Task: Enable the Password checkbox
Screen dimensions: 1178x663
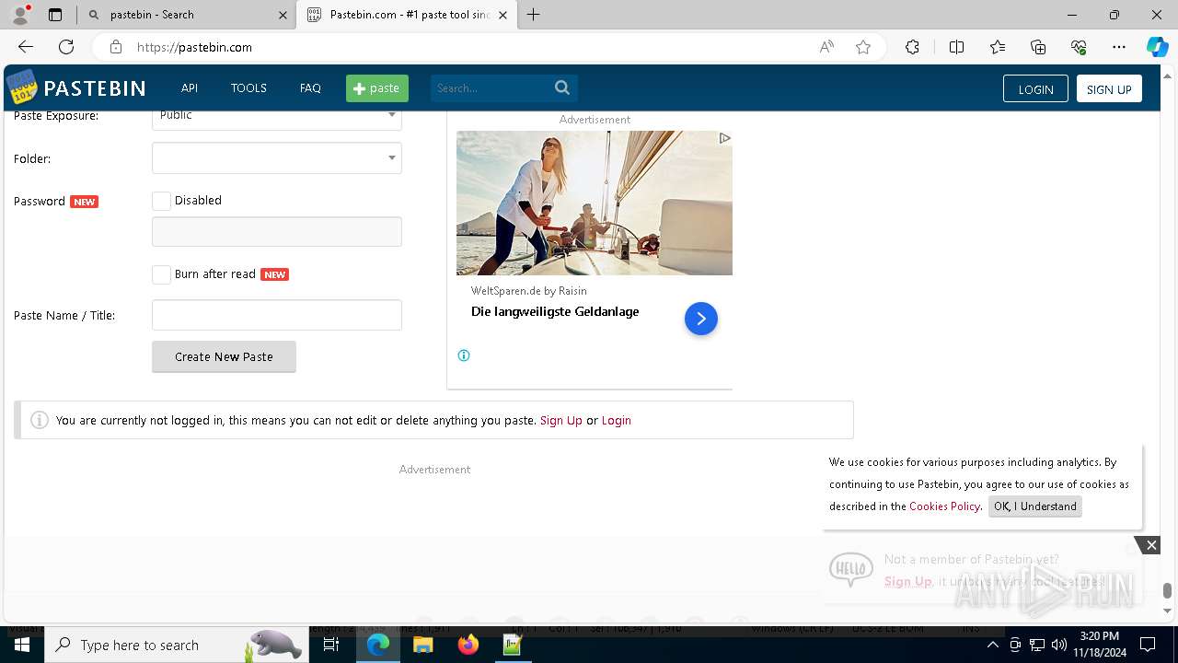Action: (x=161, y=201)
